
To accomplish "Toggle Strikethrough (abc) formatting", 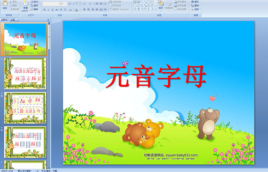I will [57, 10].
